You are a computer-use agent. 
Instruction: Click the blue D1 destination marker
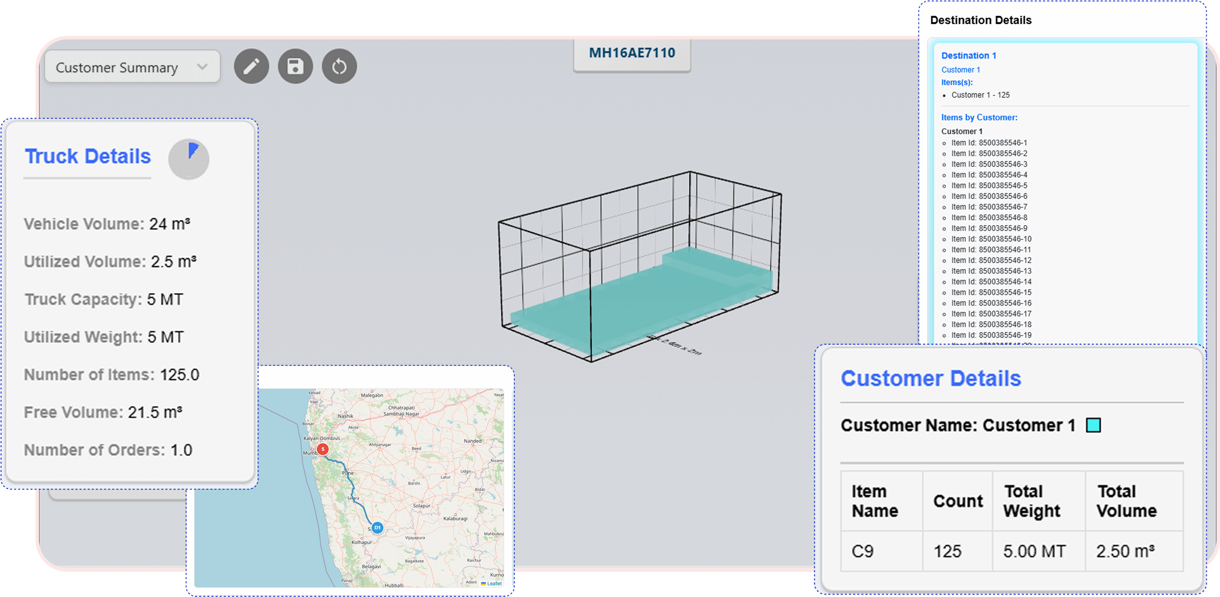coord(377,528)
